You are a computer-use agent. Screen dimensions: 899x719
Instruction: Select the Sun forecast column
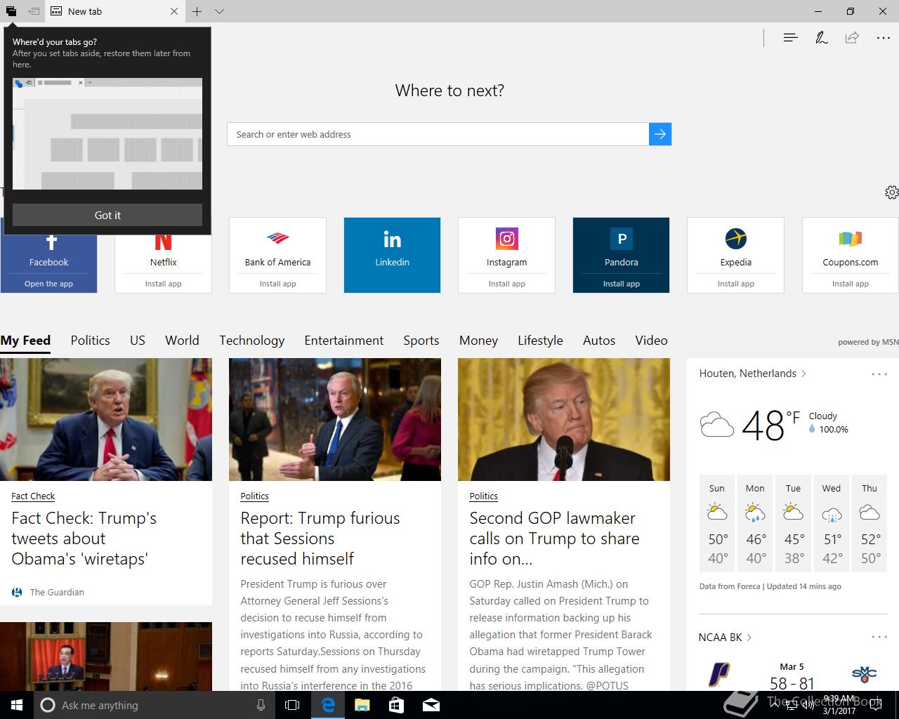(717, 523)
